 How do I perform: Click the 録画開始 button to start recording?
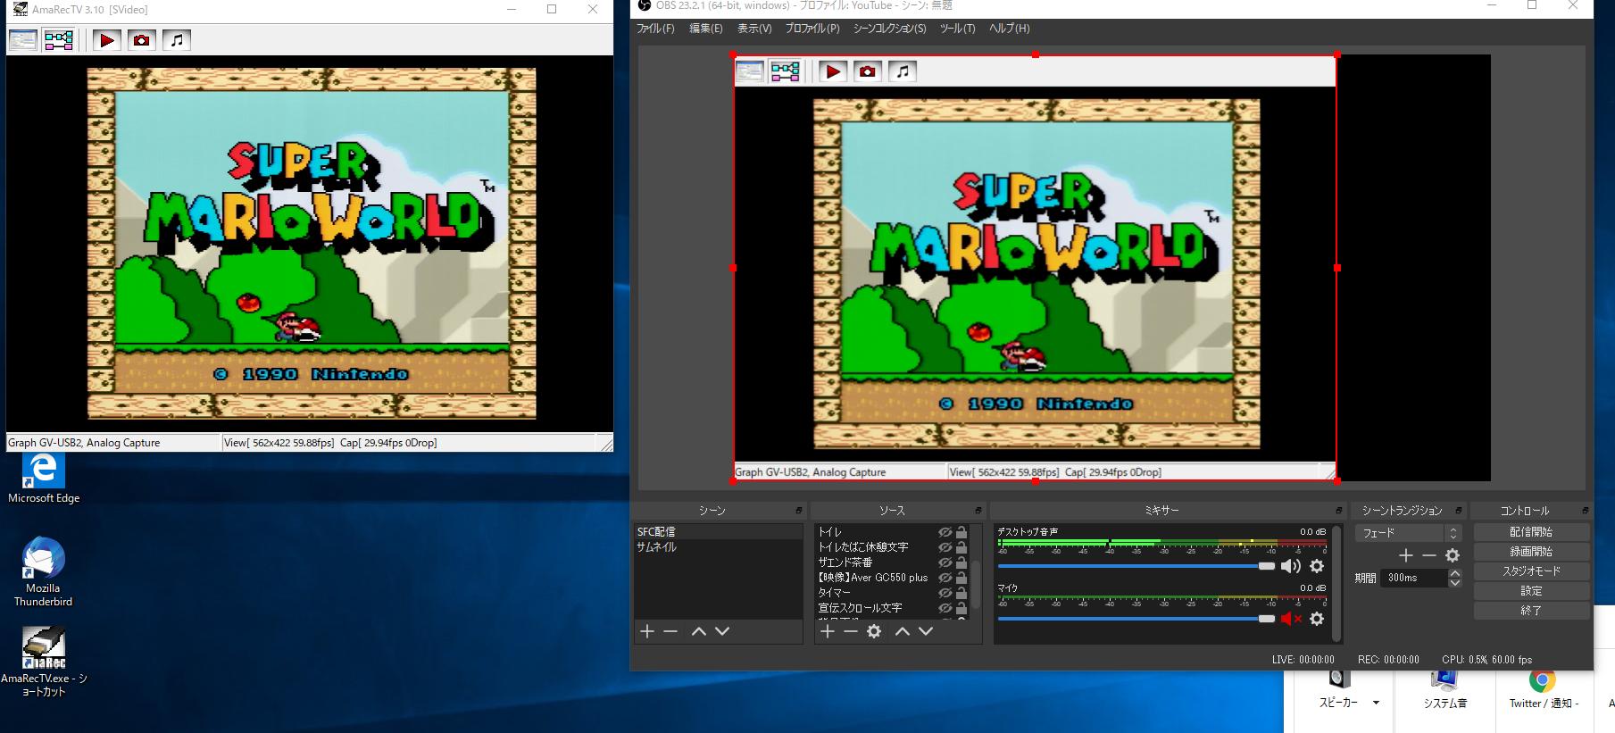point(1531,552)
